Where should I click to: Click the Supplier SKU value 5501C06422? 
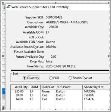[54, 17]
